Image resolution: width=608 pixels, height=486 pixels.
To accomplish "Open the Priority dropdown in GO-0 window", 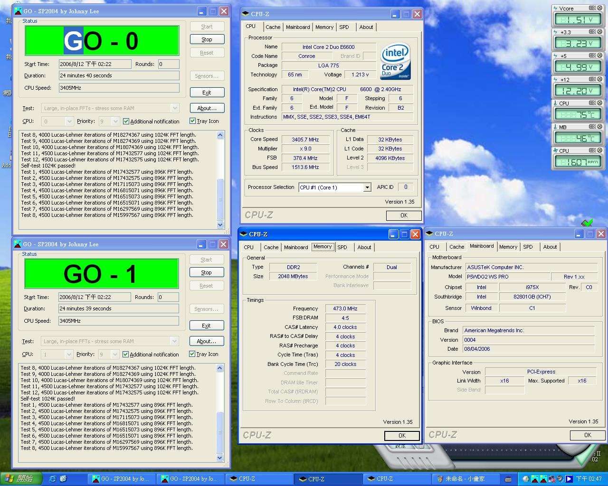I will [115, 121].
